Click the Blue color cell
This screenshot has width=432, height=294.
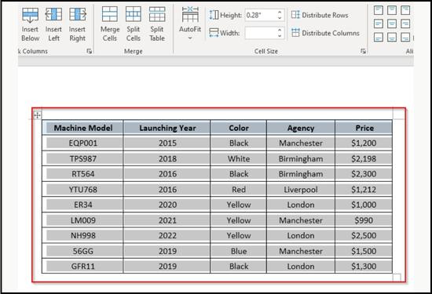239,251
